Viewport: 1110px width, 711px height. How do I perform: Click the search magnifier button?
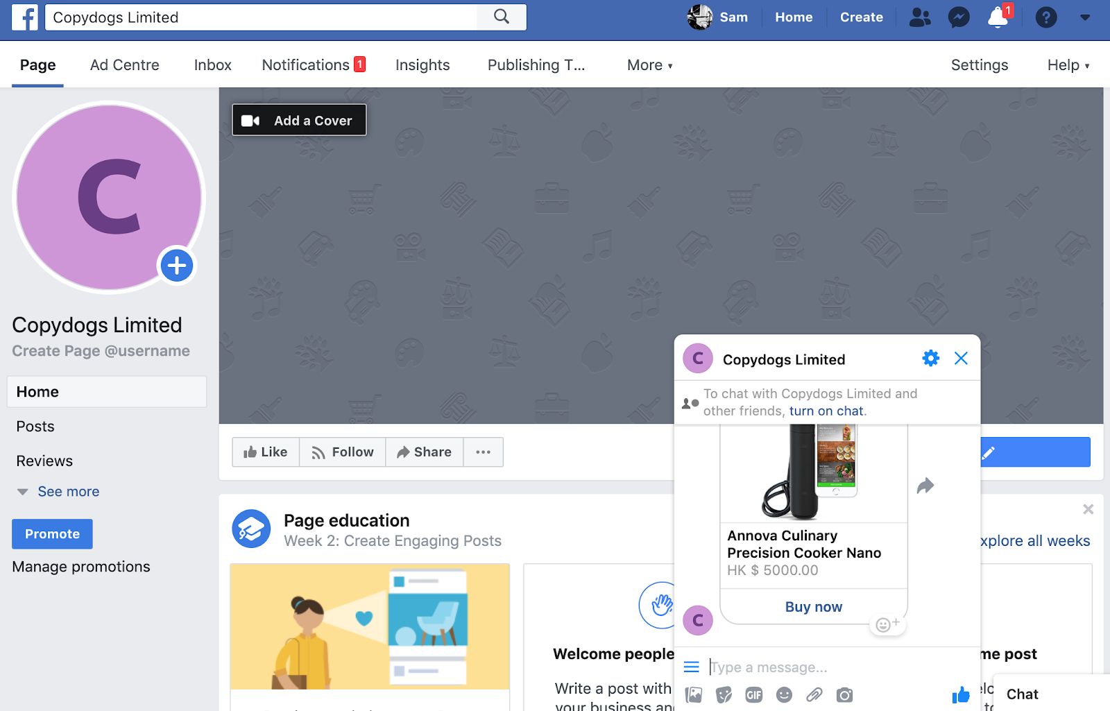click(502, 17)
